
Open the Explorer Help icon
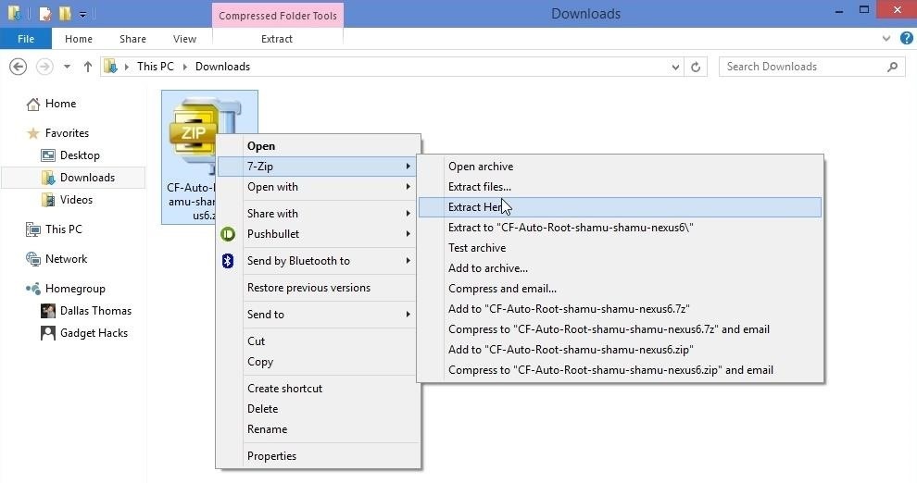(x=907, y=39)
